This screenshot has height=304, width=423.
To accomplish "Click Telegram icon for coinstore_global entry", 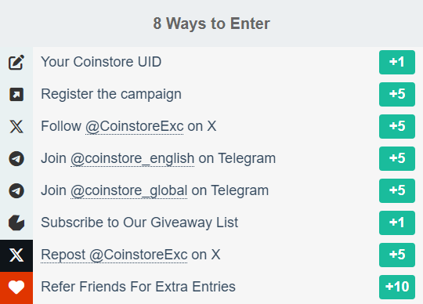I will coord(16,190).
